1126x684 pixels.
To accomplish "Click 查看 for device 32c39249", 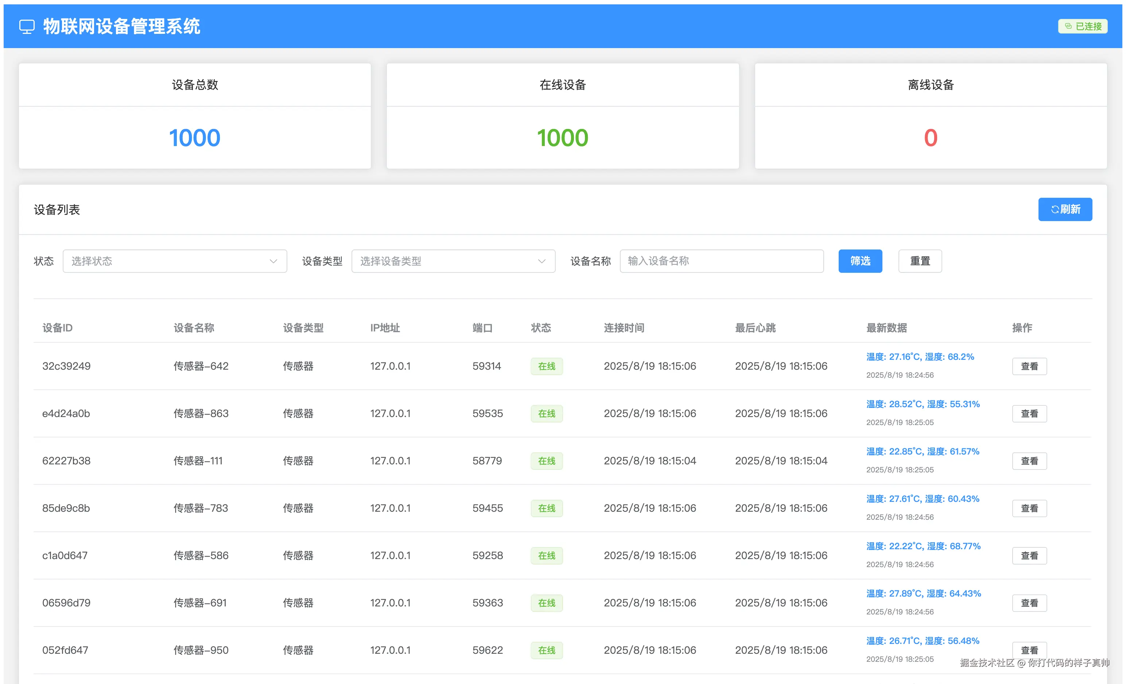I will click(1029, 366).
